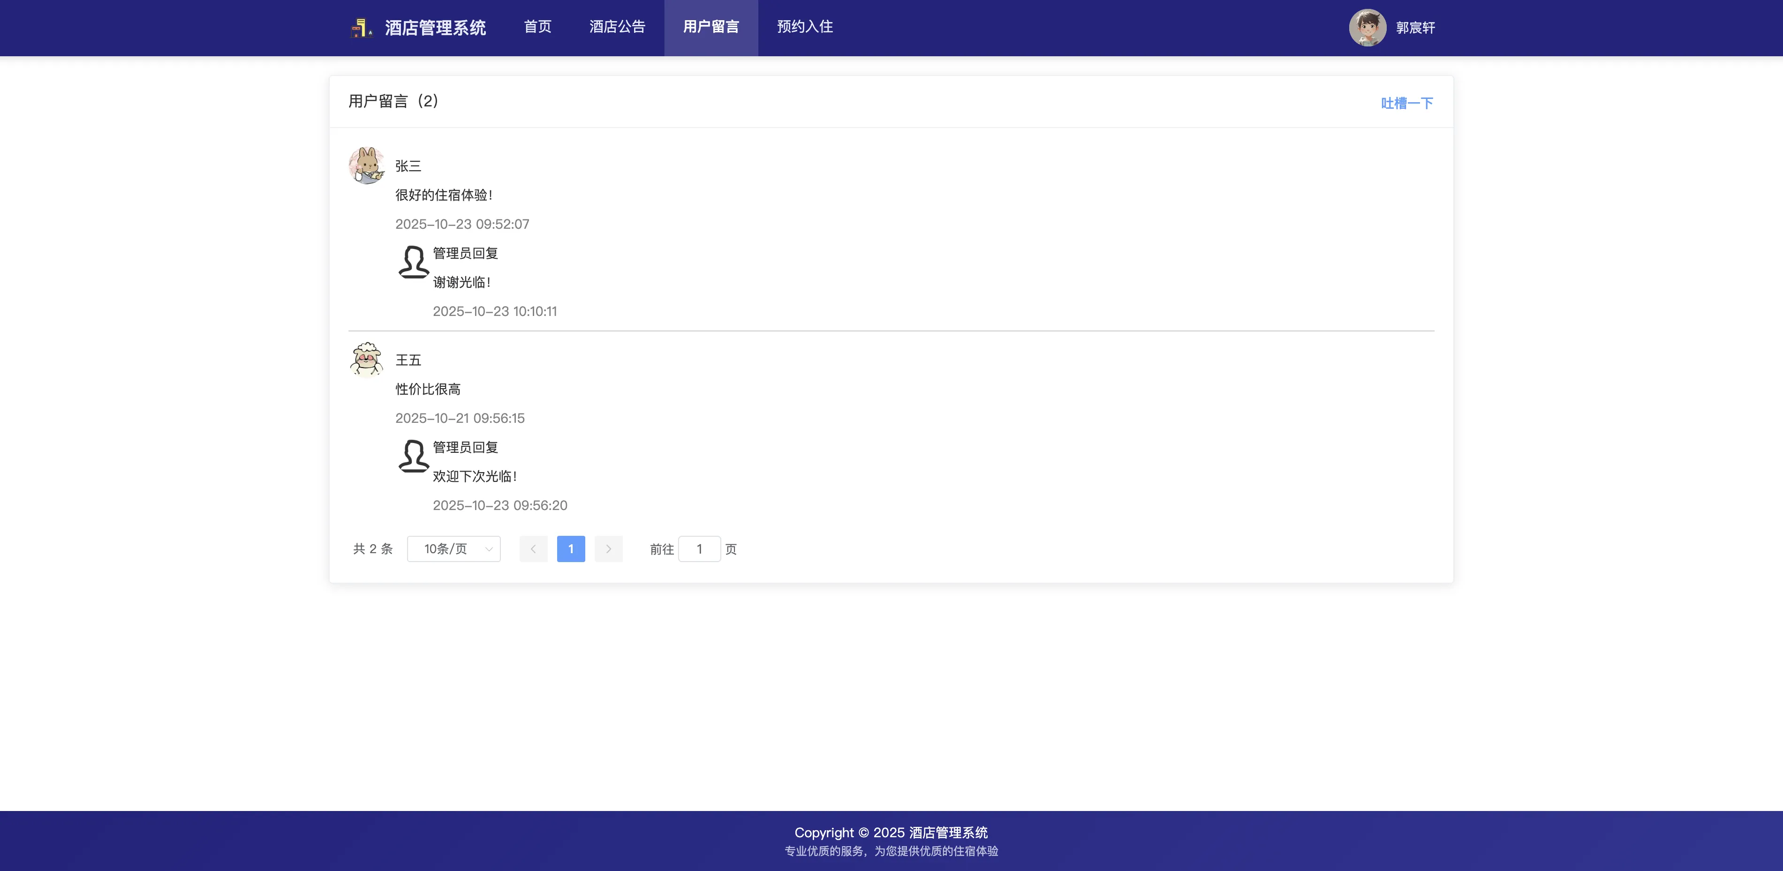The height and width of the screenshot is (871, 1783).
Task: Click the dropdown chevron in the page size selector
Action: (x=489, y=549)
